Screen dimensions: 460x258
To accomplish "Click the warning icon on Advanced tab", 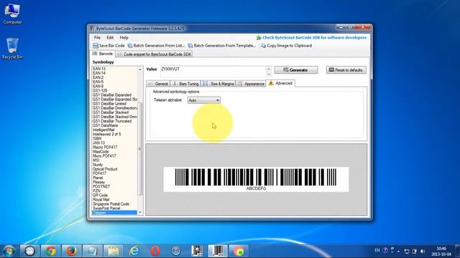I will click(271, 83).
